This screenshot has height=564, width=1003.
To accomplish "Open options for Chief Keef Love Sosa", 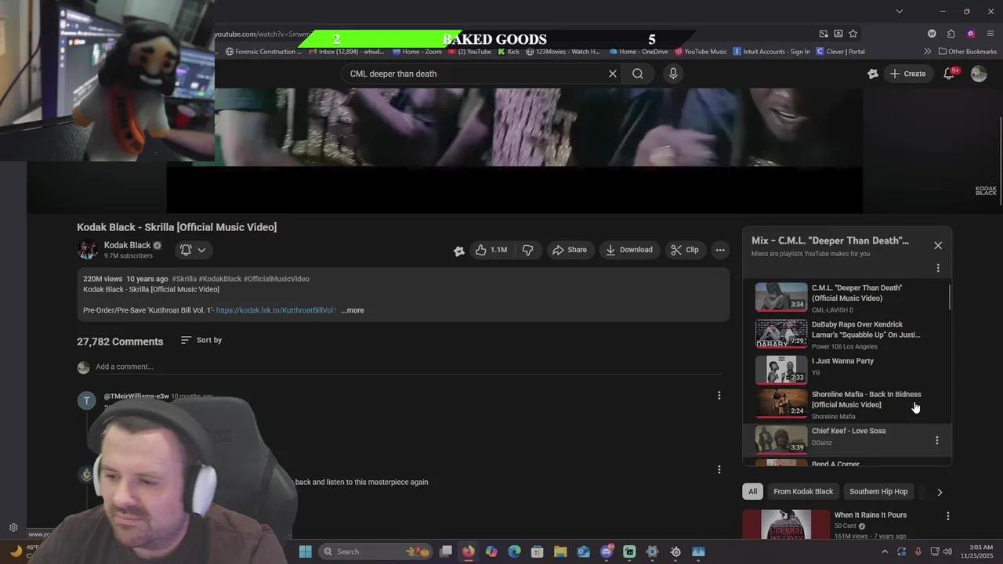I will 937,440.
